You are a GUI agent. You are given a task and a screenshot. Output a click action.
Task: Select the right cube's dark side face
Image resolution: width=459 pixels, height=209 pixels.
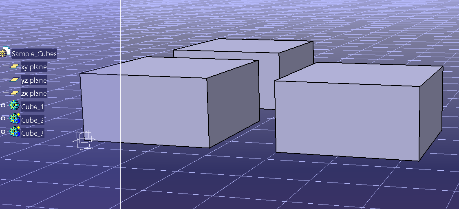point(431,114)
